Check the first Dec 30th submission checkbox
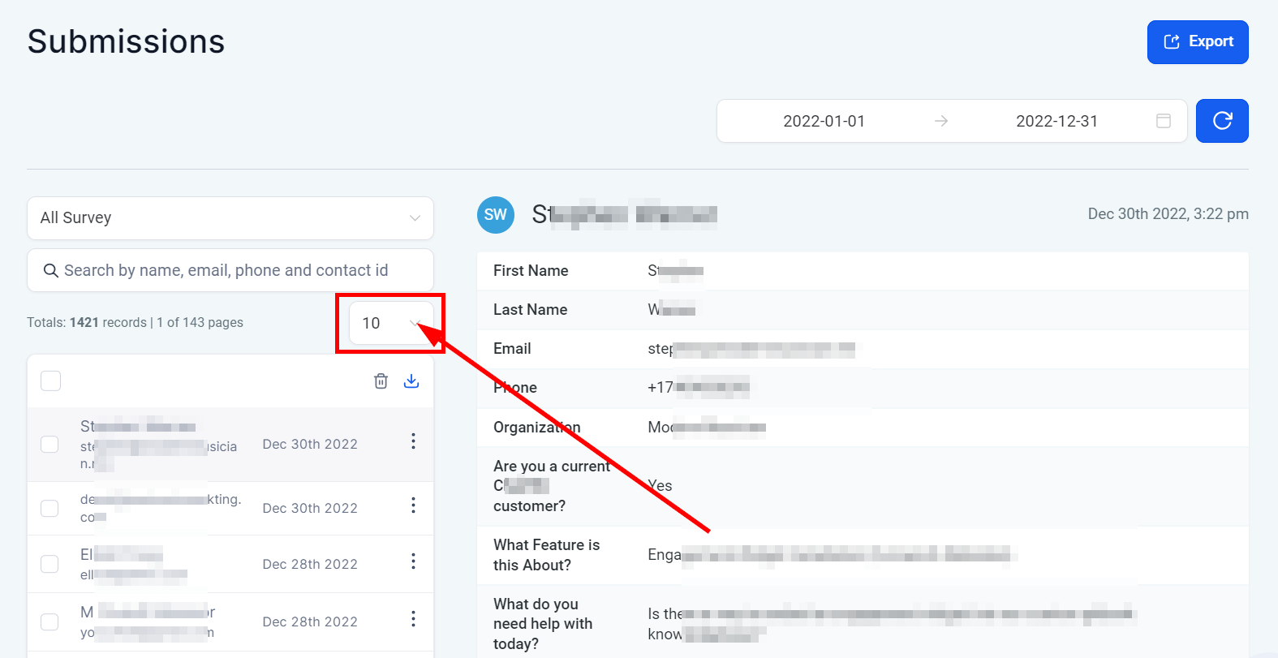Screen dimensions: 1278x658 coord(49,444)
